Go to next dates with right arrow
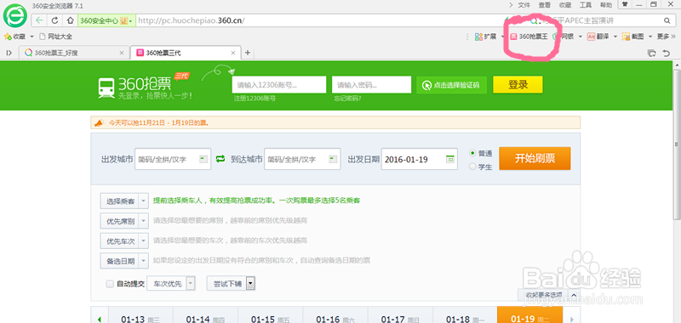This screenshot has width=681, height=323. click(x=571, y=319)
